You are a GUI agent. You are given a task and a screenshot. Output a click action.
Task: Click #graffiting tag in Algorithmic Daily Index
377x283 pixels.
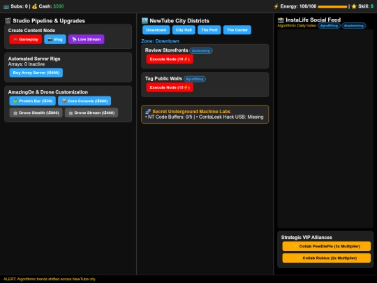click(x=329, y=26)
